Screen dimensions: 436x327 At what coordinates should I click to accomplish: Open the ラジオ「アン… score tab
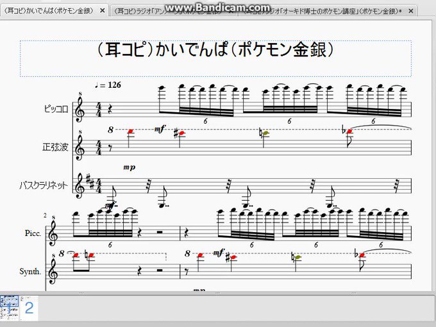tap(169, 12)
